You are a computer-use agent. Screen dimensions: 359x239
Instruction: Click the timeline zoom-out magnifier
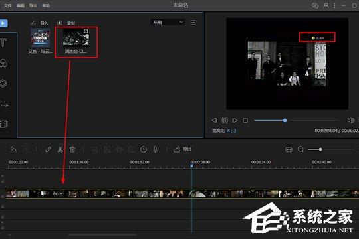point(301,149)
